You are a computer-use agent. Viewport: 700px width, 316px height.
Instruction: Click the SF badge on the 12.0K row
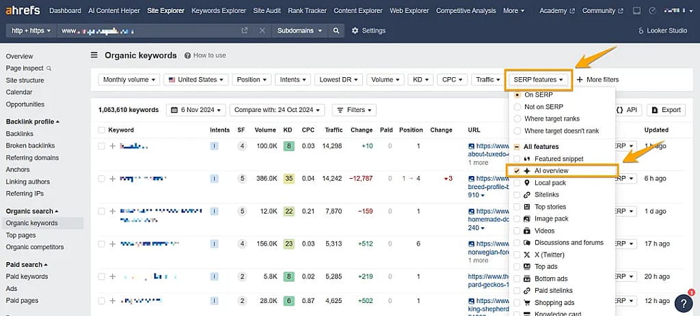pos(243,212)
